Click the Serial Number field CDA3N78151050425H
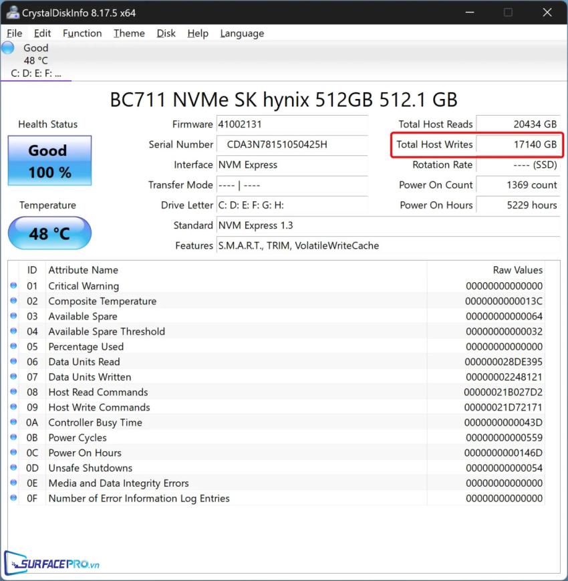 pos(292,144)
